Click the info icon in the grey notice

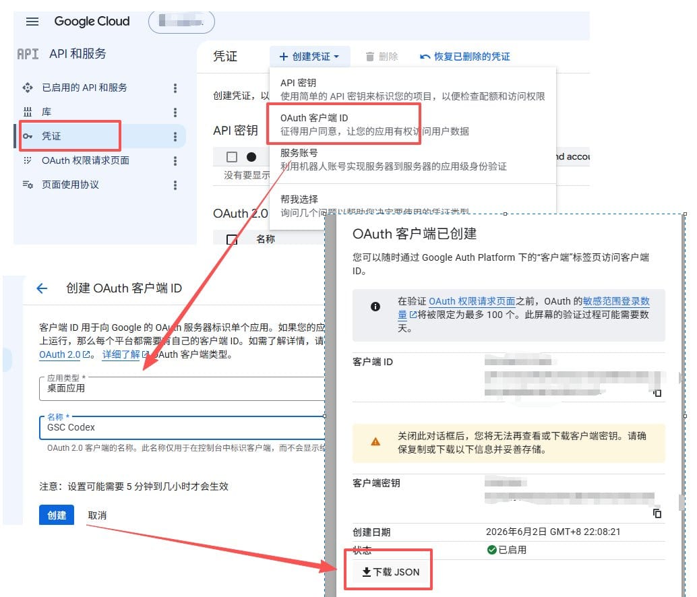[x=375, y=307]
